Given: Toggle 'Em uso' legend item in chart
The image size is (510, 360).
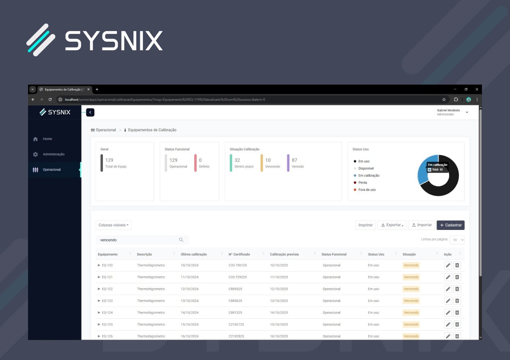Looking at the screenshot, I should (x=363, y=162).
